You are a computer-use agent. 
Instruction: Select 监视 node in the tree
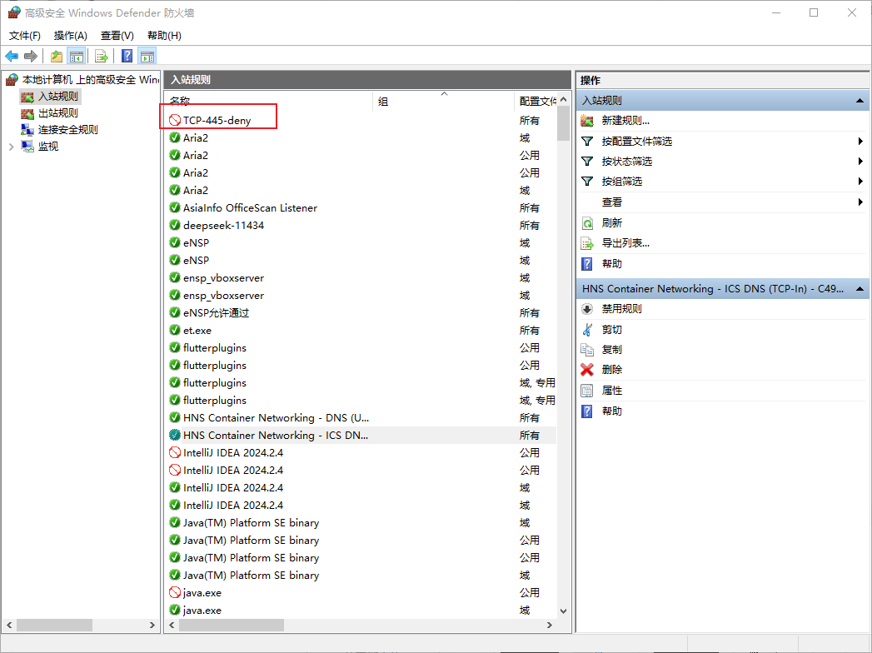47,147
